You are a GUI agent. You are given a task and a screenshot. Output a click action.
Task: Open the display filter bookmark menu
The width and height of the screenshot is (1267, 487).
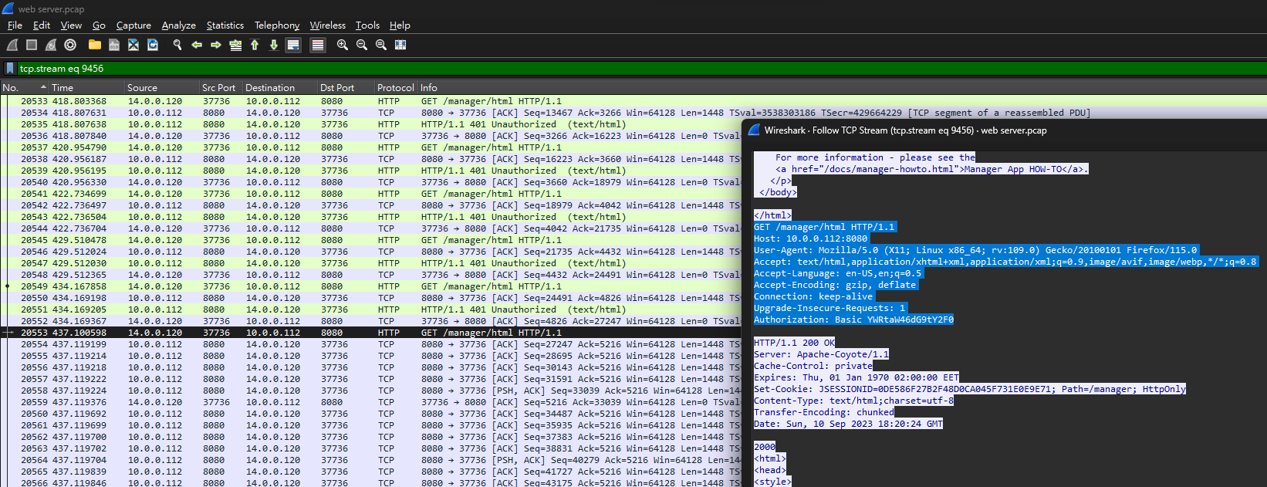click(10, 69)
